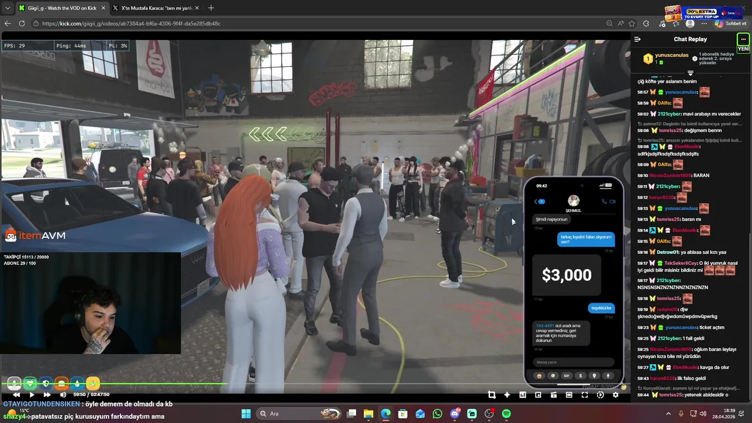Open Read aloud in address bar
Viewport: 752px width, 423px height.
(x=621, y=23)
